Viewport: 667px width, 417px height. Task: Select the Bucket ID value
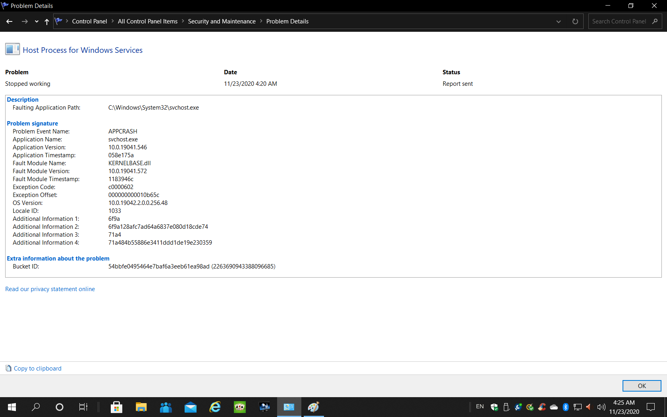tap(192, 266)
